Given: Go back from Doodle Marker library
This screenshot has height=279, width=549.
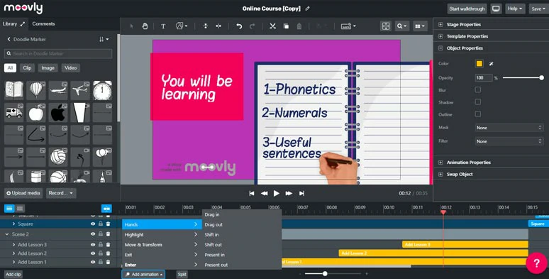Looking at the screenshot, I should pos(9,39).
